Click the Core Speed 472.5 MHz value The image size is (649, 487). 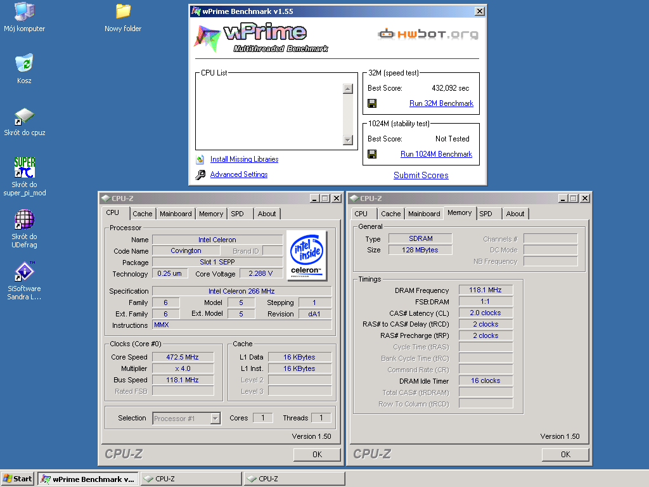click(x=183, y=357)
